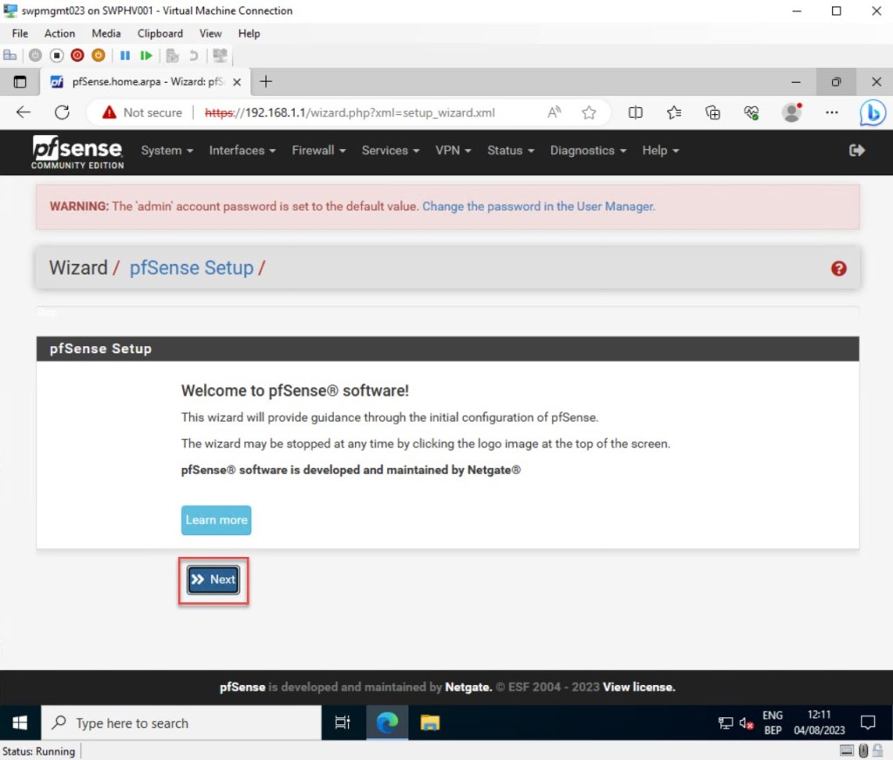Click the red VM shut down icon

[x=77, y=55]
